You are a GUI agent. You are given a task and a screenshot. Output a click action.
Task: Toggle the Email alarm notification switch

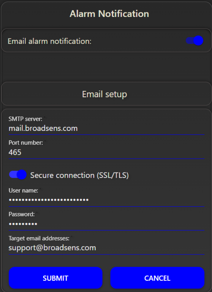coord(195,41)
